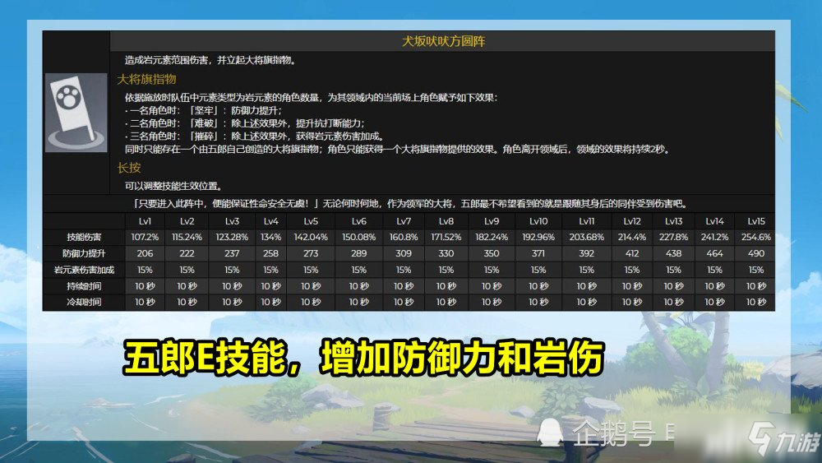
Task: Select the Lv1 column header
Action: [x=145, y=221]
